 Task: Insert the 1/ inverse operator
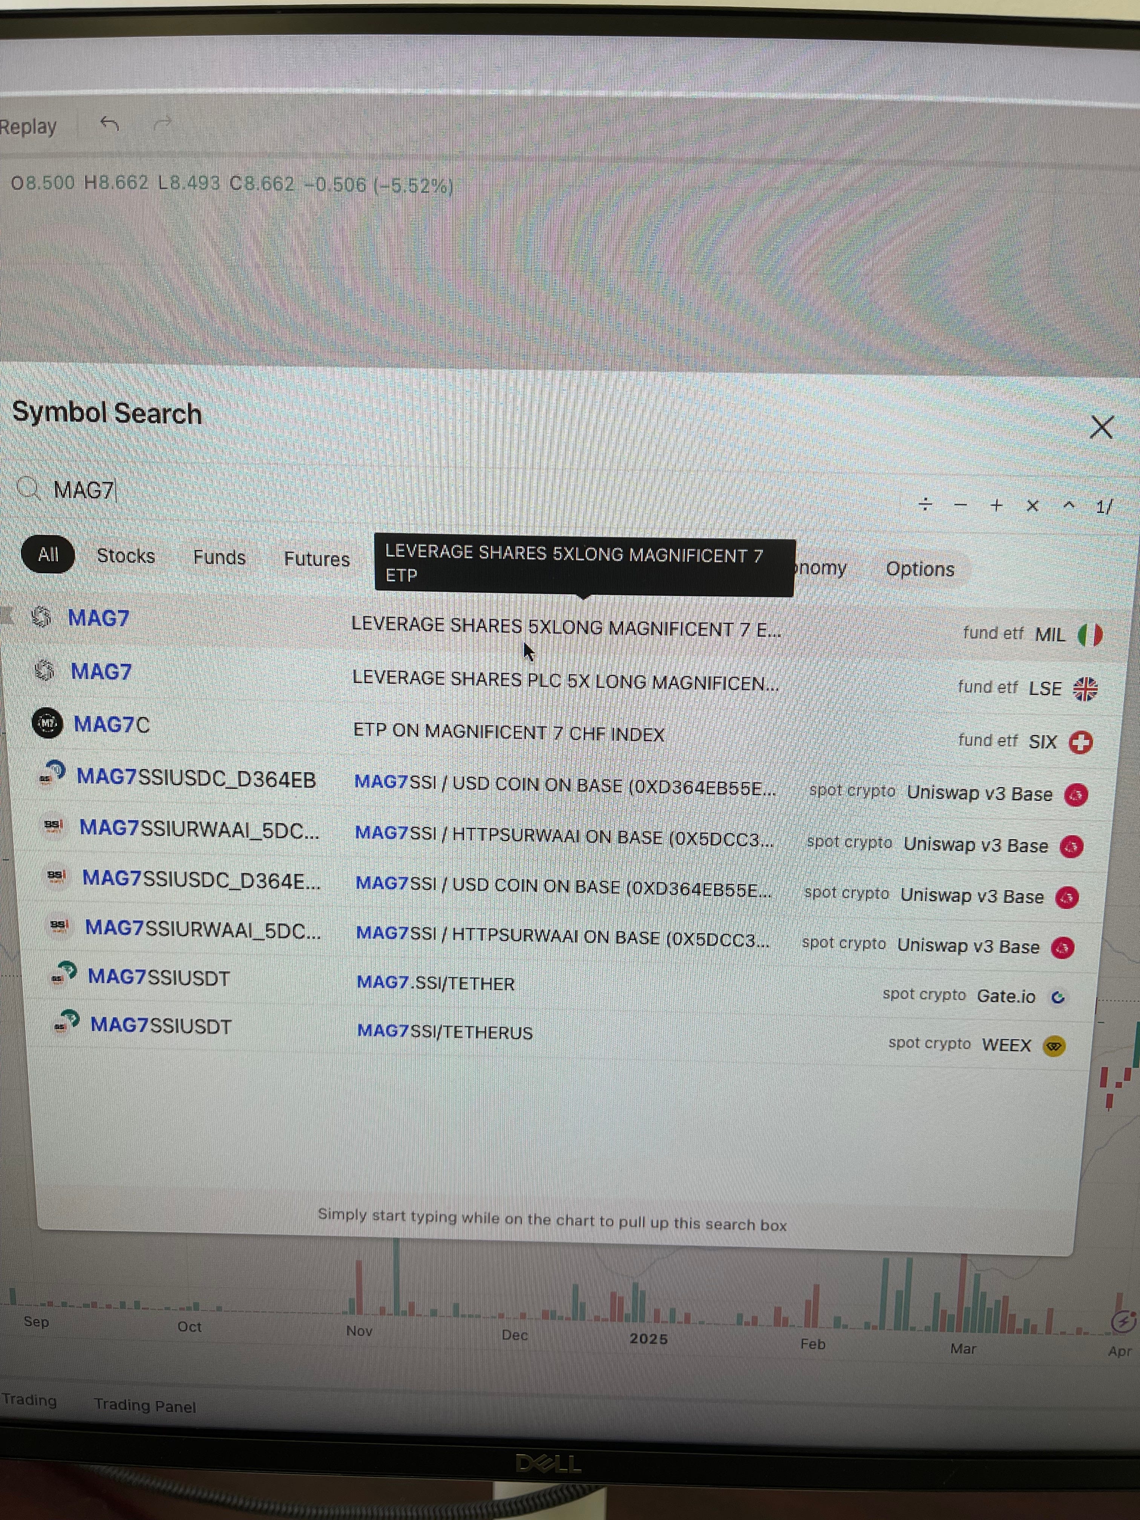[1103, 507]
